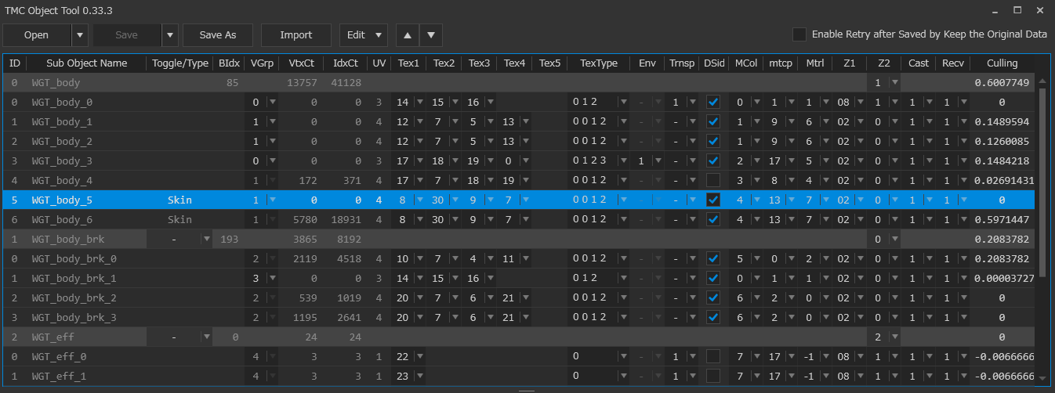Click IdxCt value 18931

tap(346, 219)
